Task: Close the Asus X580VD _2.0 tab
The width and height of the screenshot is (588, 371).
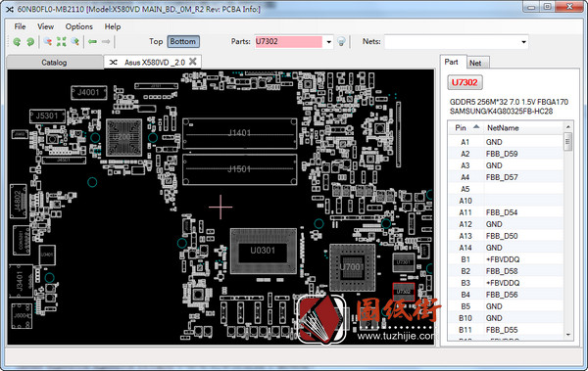Action: tap(193, 62)
